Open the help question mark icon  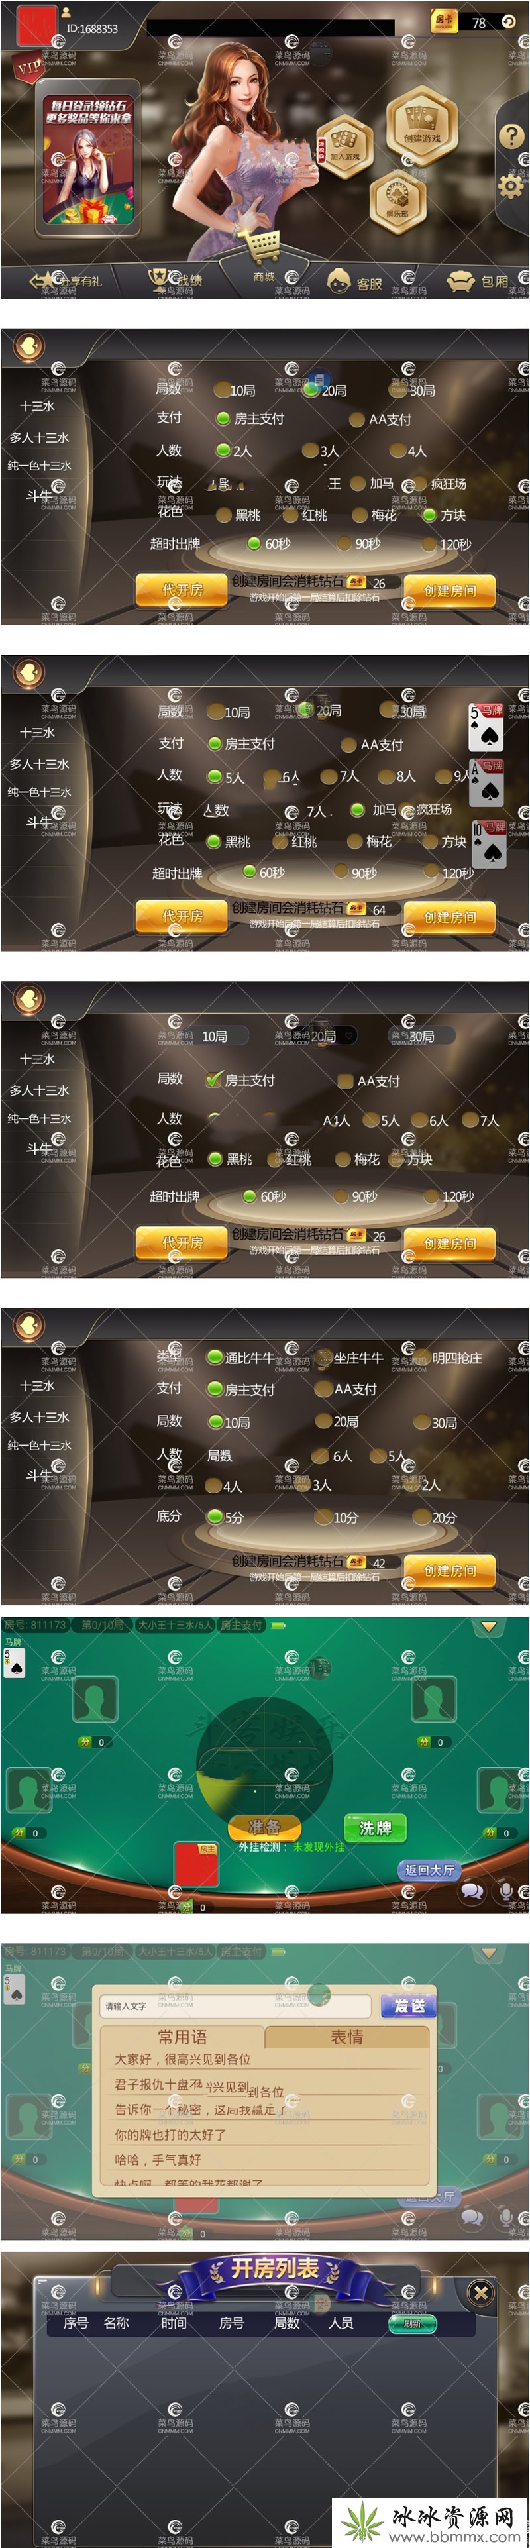point(511,136)
